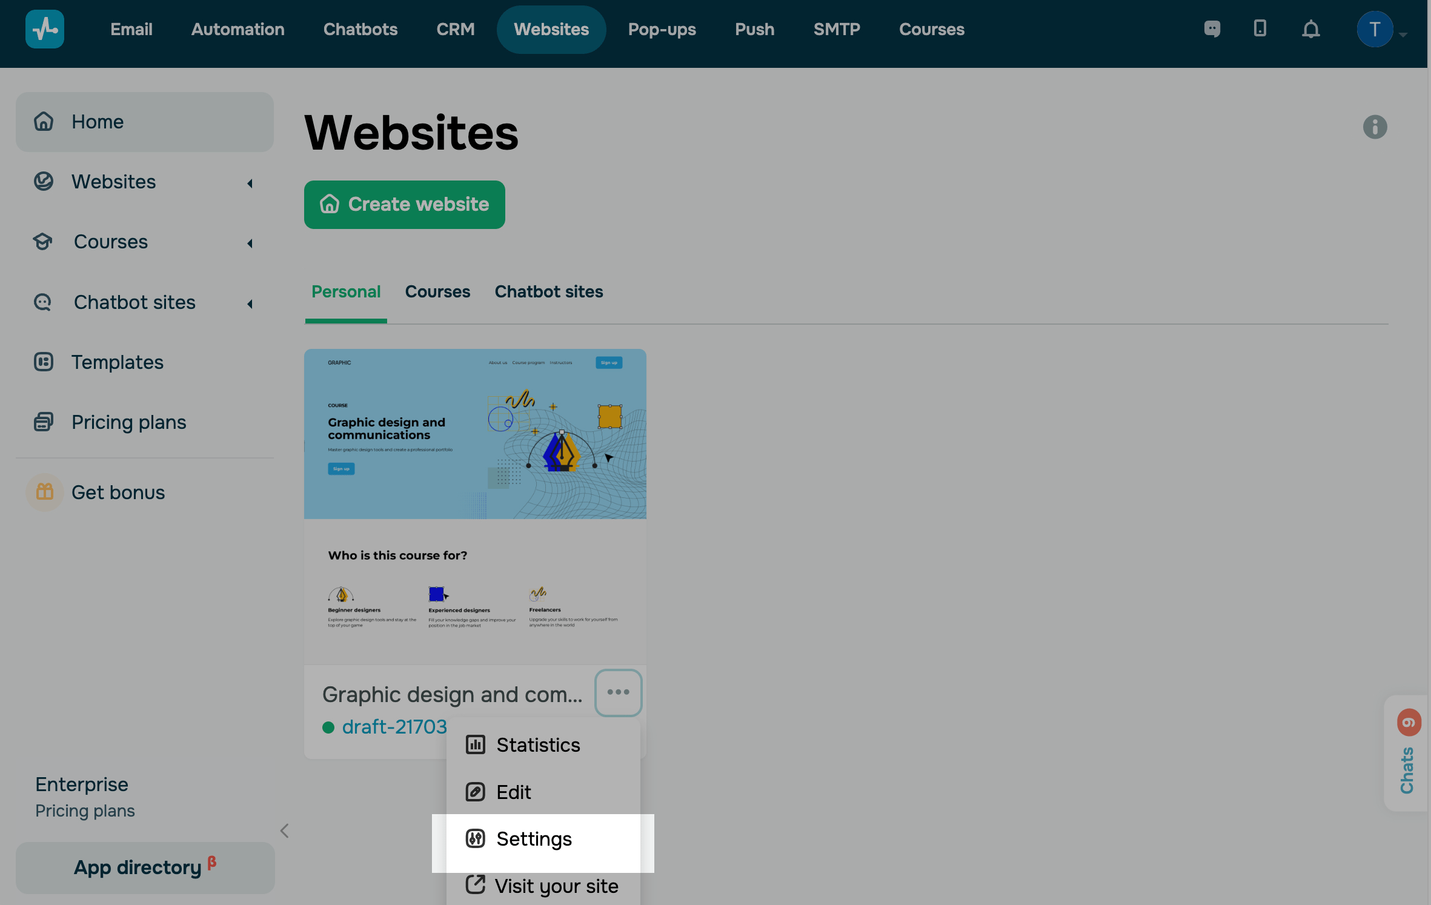Expand the Websites sidebar section arrow
1431x905 pixels.
pos(250,183)
